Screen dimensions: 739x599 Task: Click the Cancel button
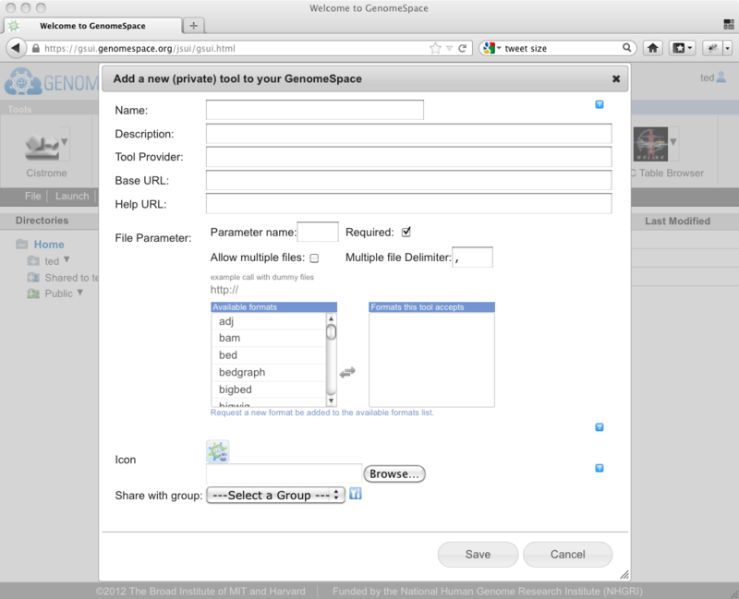(567, 555)
